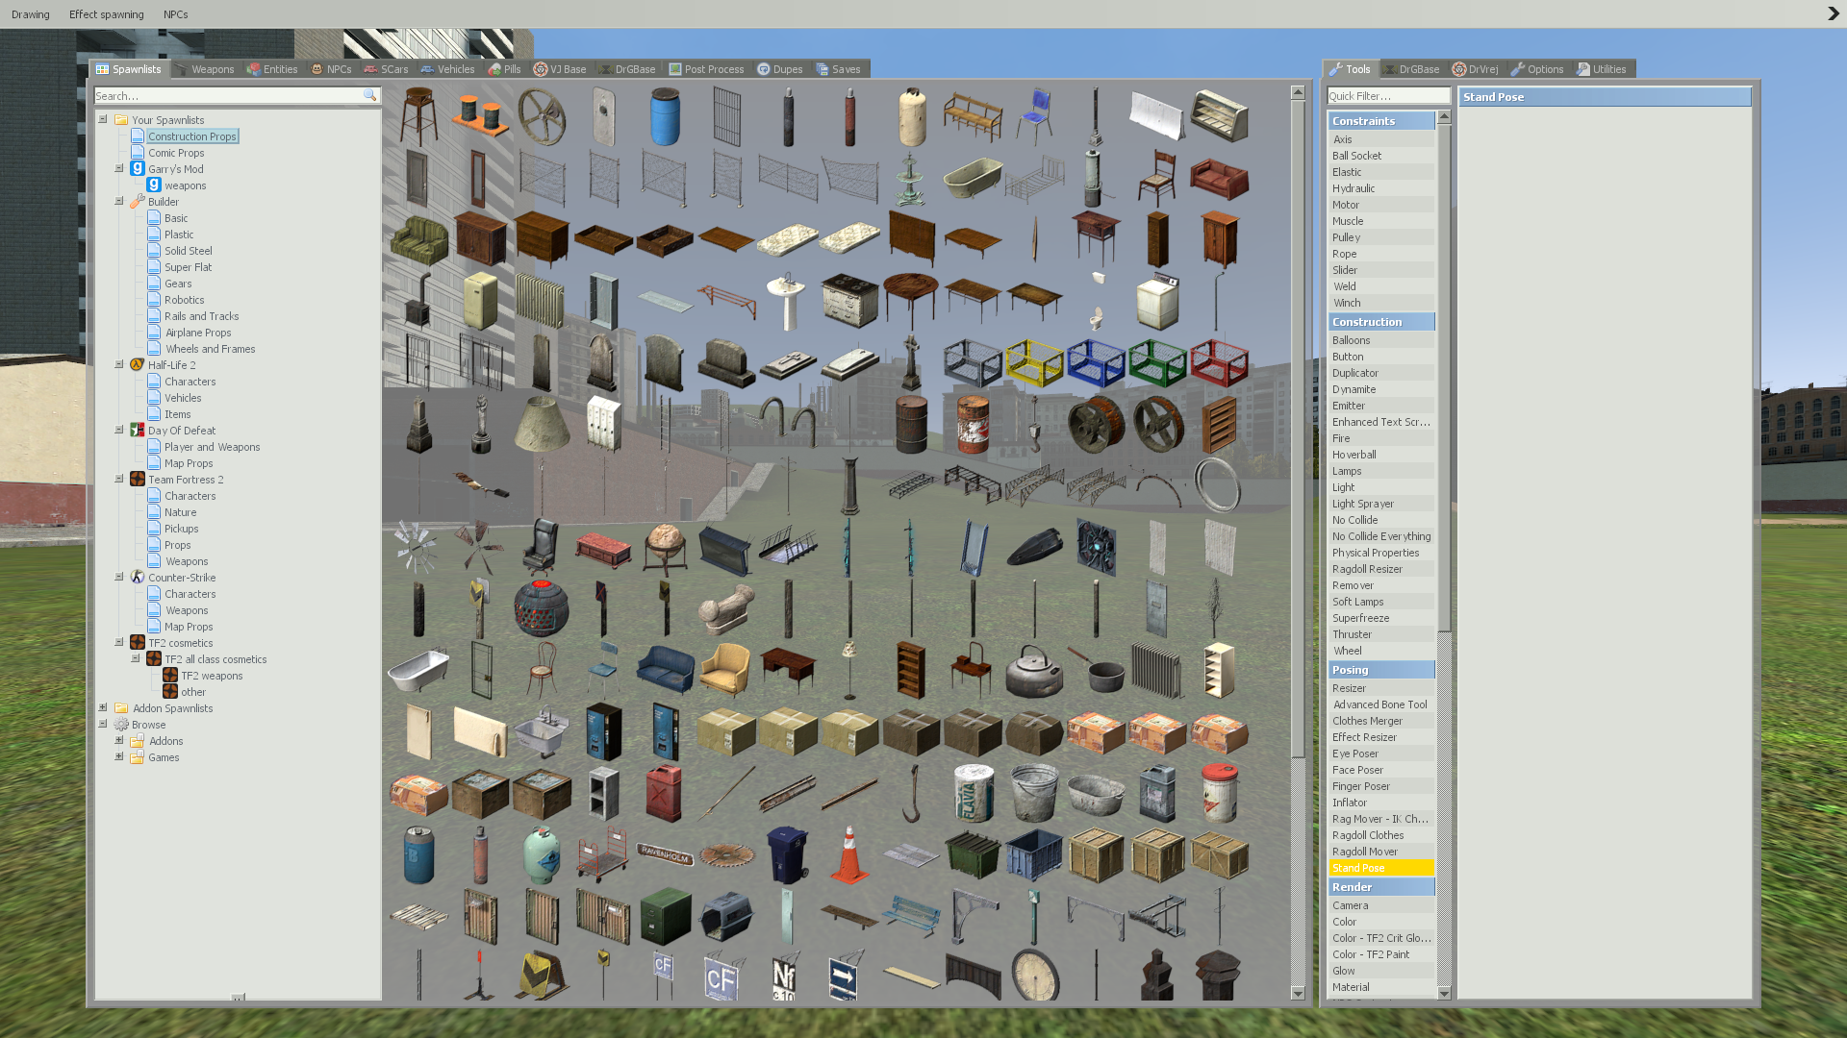
Task: Click the tool list scrollbar down arrow
Action: (x=1444, y=994)
